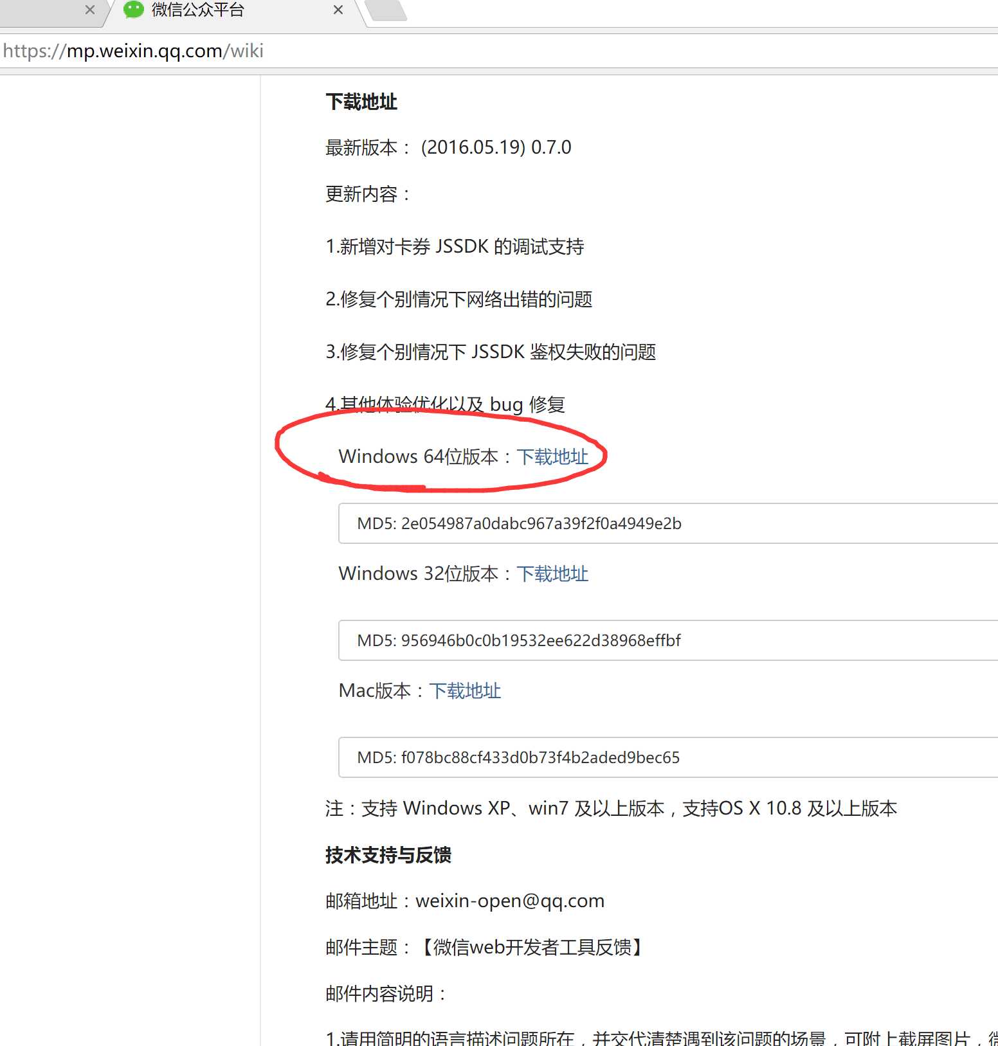Image resolution: width=998 pixels, height=1046 pixels.
Task: Click the line 1.新增对卡券 JSSDK 的调试支持
Action: (455, 246)
